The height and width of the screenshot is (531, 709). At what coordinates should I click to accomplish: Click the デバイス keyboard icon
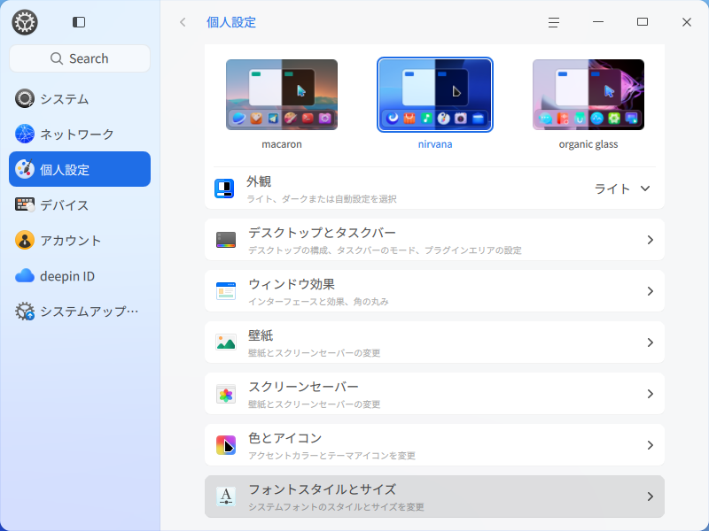[x=25, y=204]
